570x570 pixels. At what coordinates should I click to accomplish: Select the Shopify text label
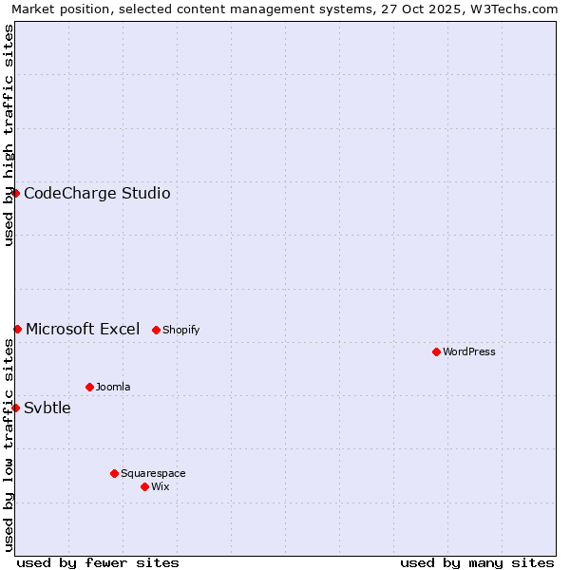180,331
